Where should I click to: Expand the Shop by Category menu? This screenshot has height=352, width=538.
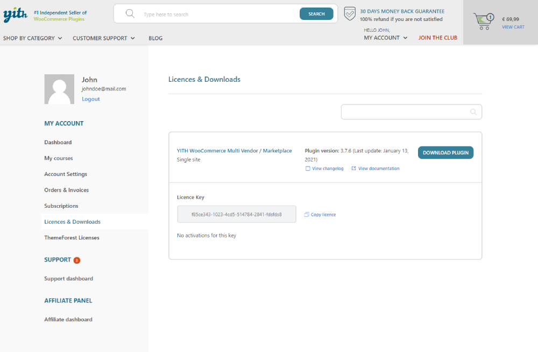(x=33, y=38)
